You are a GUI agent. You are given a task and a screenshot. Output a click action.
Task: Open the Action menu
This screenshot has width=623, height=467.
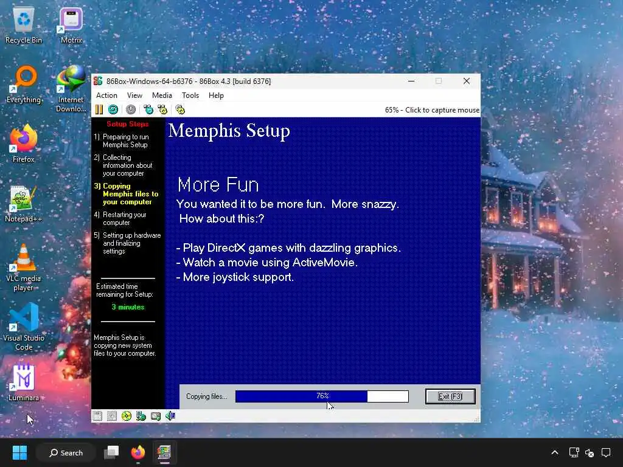[x=106, y=95]
